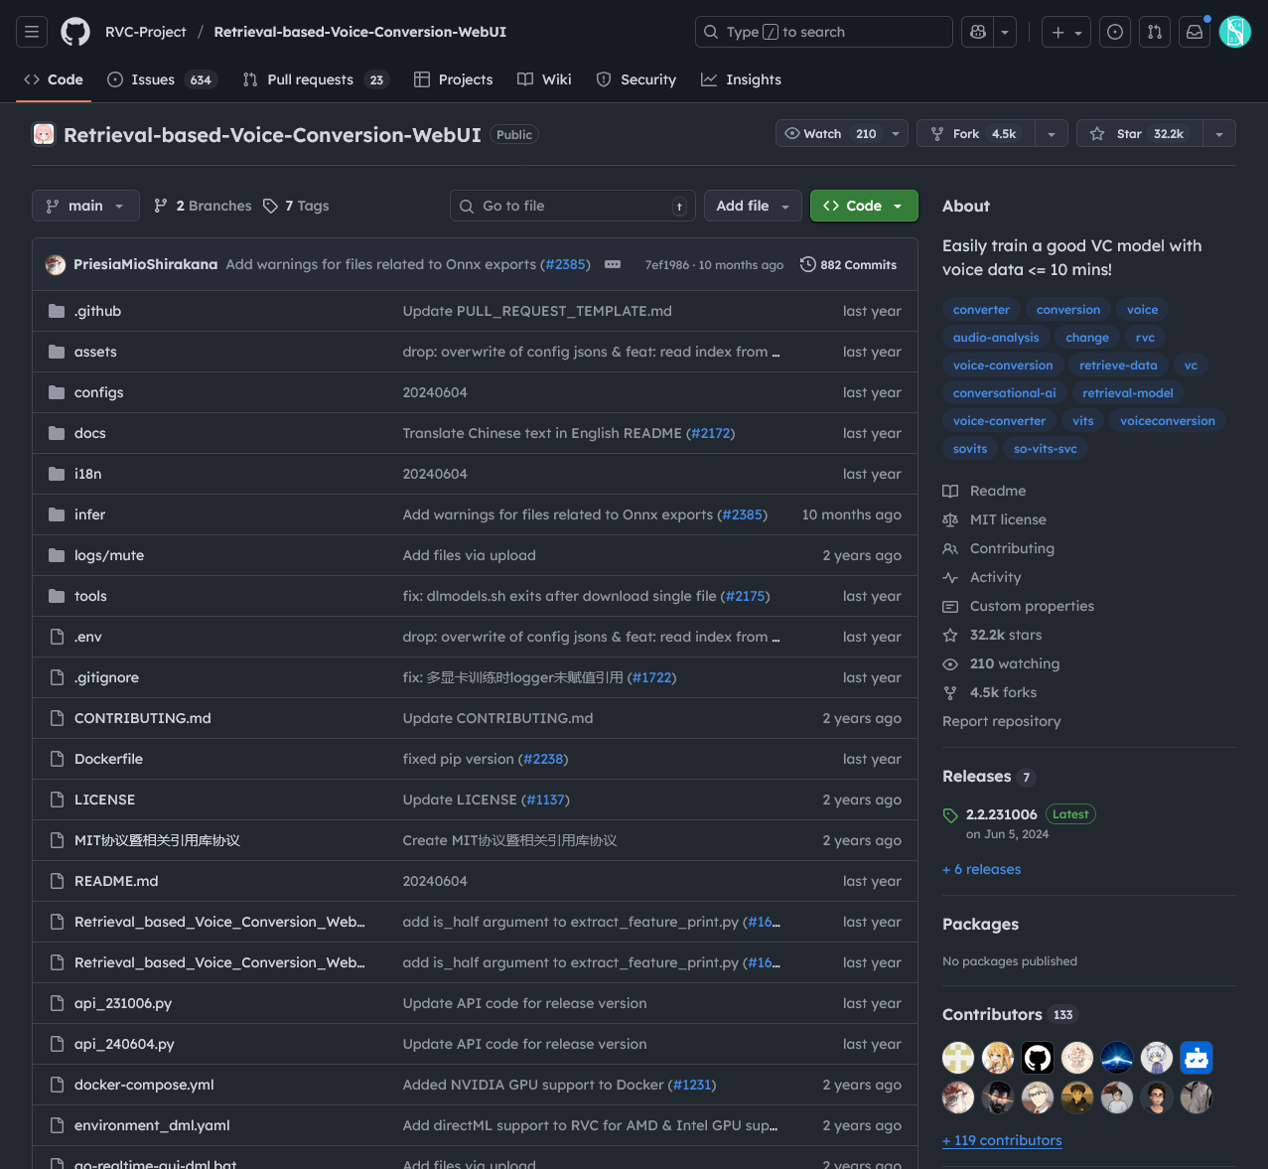Watch the repository for notifications
The width and height of the screenshot is (1268, 1169).
[830, 134]
